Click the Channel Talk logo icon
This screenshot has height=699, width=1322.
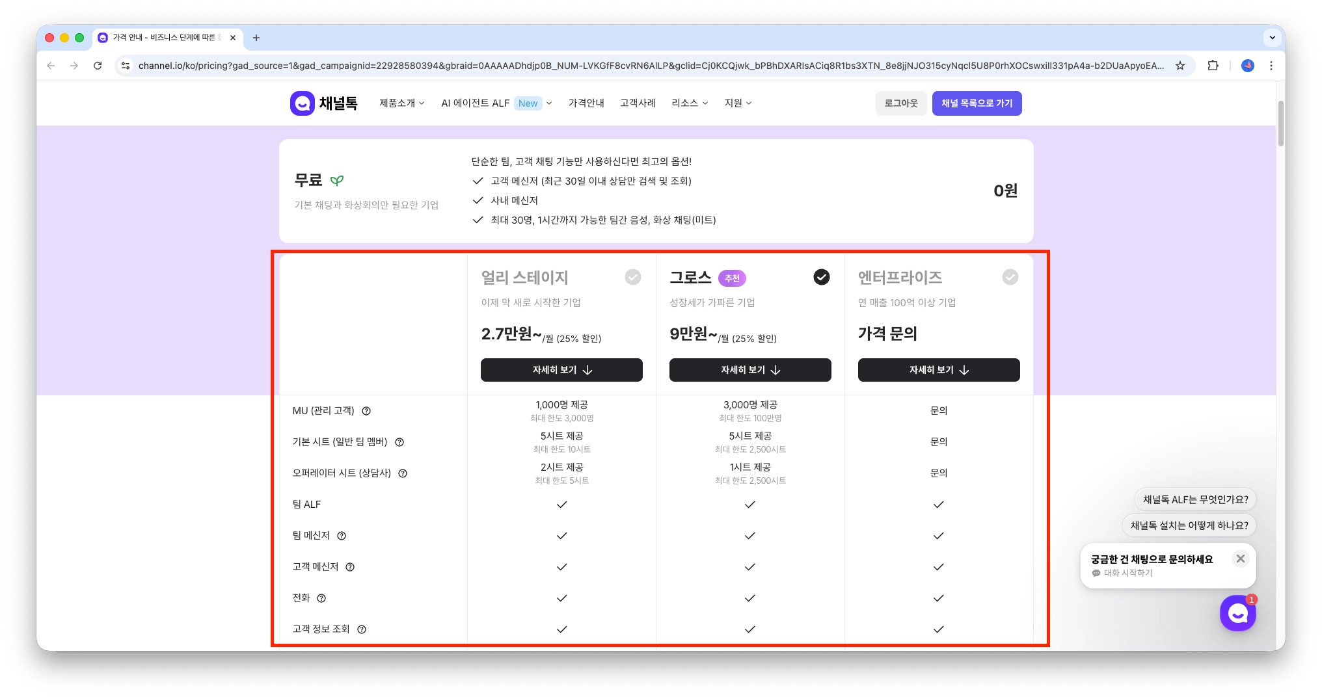302,103
